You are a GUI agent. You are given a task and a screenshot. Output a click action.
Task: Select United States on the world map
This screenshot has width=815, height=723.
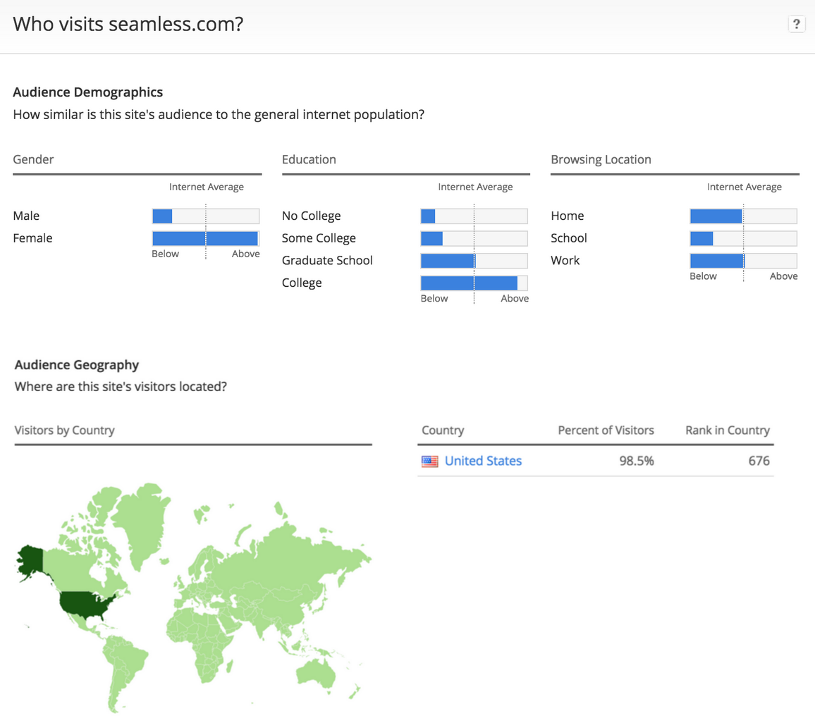coord(84,605)
